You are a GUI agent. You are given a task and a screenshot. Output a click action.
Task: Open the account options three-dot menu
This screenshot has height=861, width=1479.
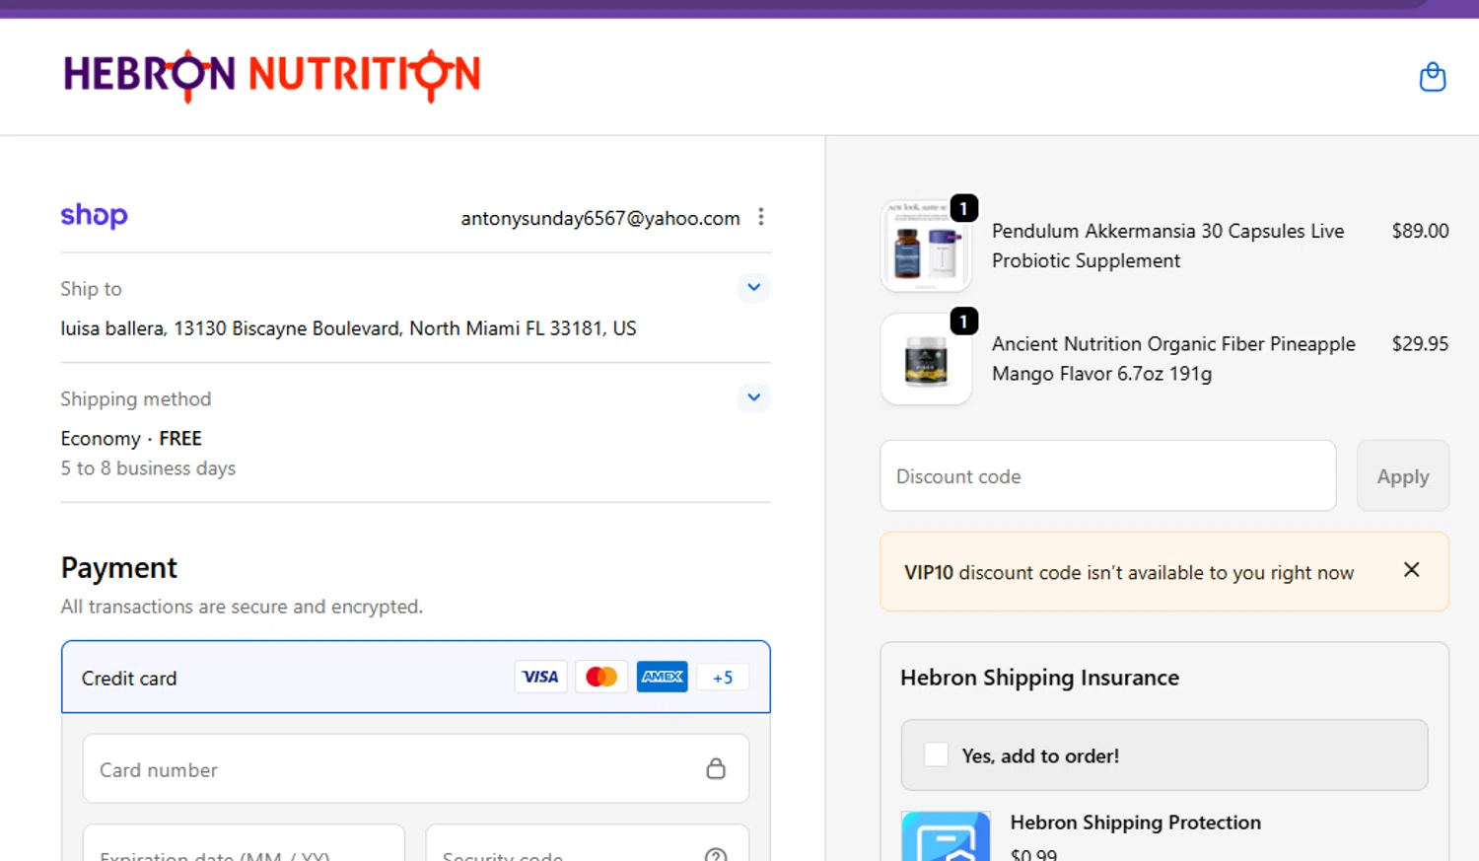tap(761, 217)
